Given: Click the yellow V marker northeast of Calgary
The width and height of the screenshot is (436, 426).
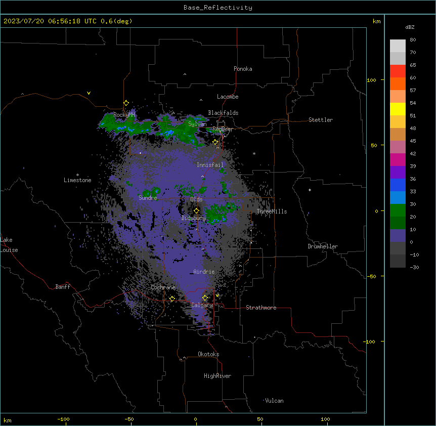Looking at the screenshot, I should click(217, 295).
